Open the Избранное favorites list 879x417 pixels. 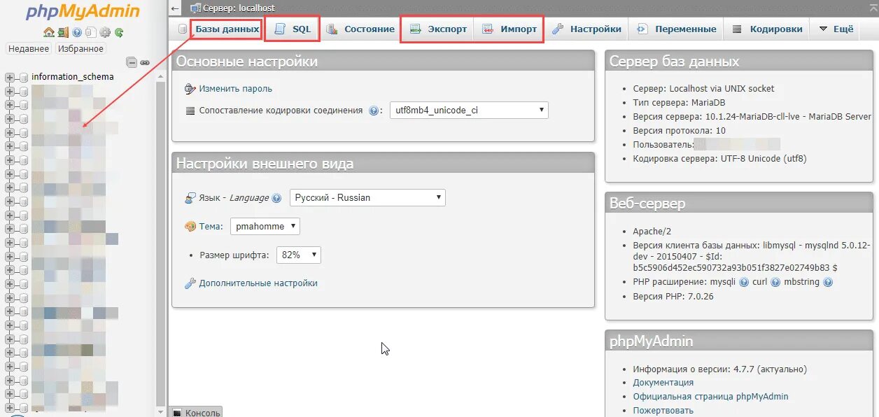[80, 49]
